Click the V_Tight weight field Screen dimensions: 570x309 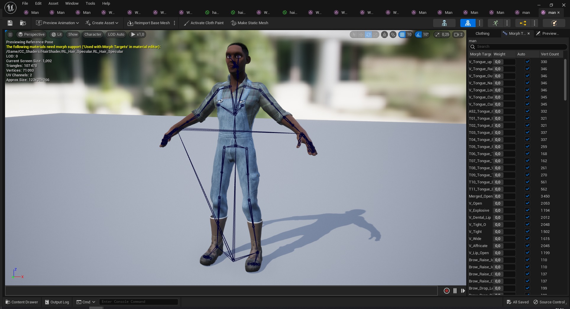point(504,231)
